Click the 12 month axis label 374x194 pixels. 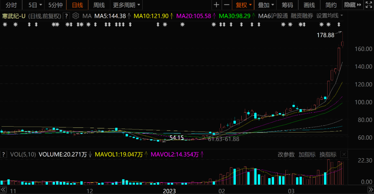click(x=90, y=191)
